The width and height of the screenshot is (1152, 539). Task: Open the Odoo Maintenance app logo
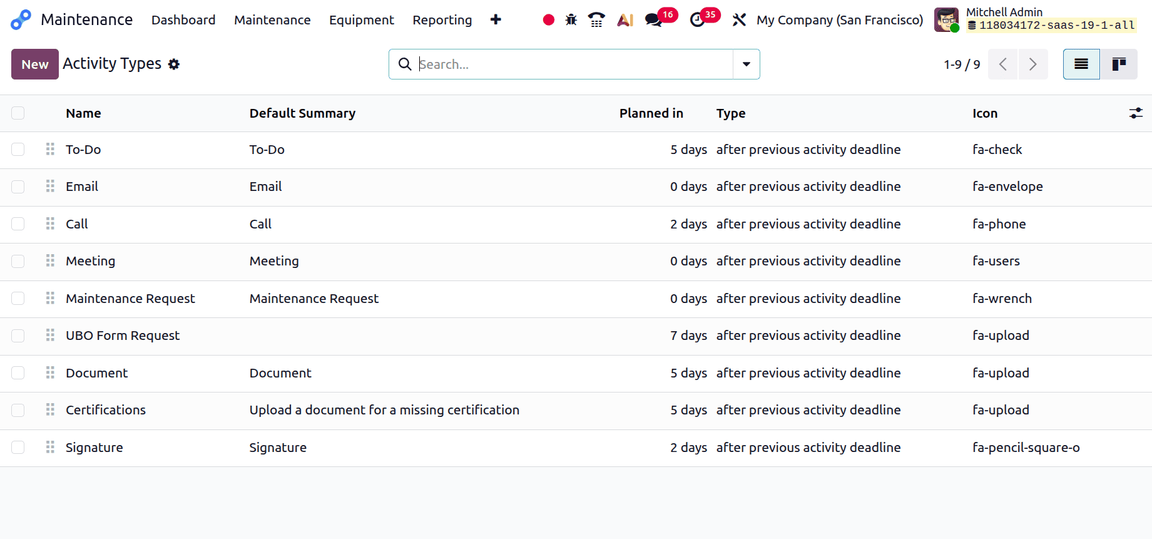click(21, 20)
